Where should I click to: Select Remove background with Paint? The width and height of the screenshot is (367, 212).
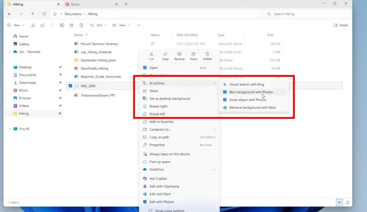(254, 108)
